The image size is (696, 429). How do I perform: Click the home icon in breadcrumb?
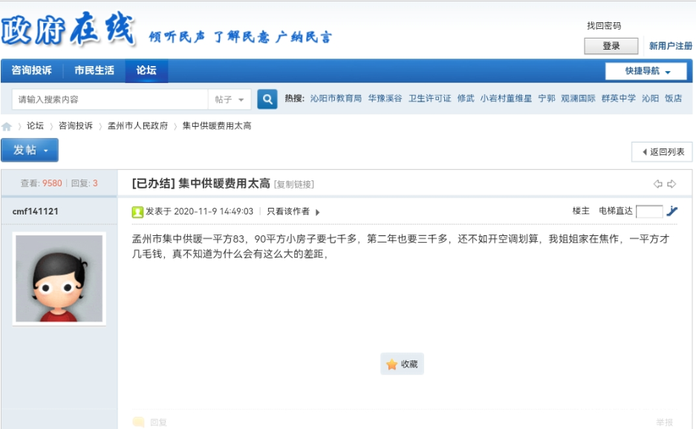[x=7, y=126]
